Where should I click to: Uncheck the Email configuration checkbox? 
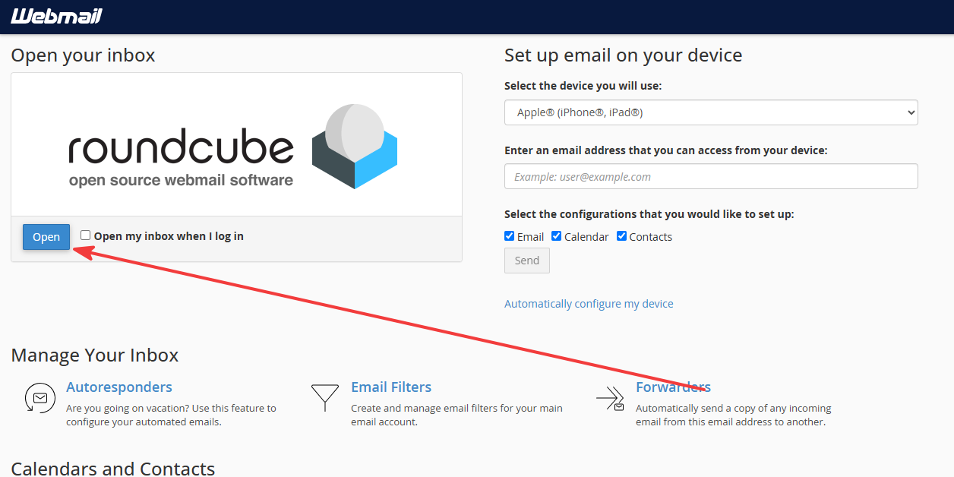pyautogui.click(x=510, y=236)
